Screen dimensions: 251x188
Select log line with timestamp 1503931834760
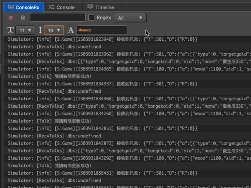(127, 114)
